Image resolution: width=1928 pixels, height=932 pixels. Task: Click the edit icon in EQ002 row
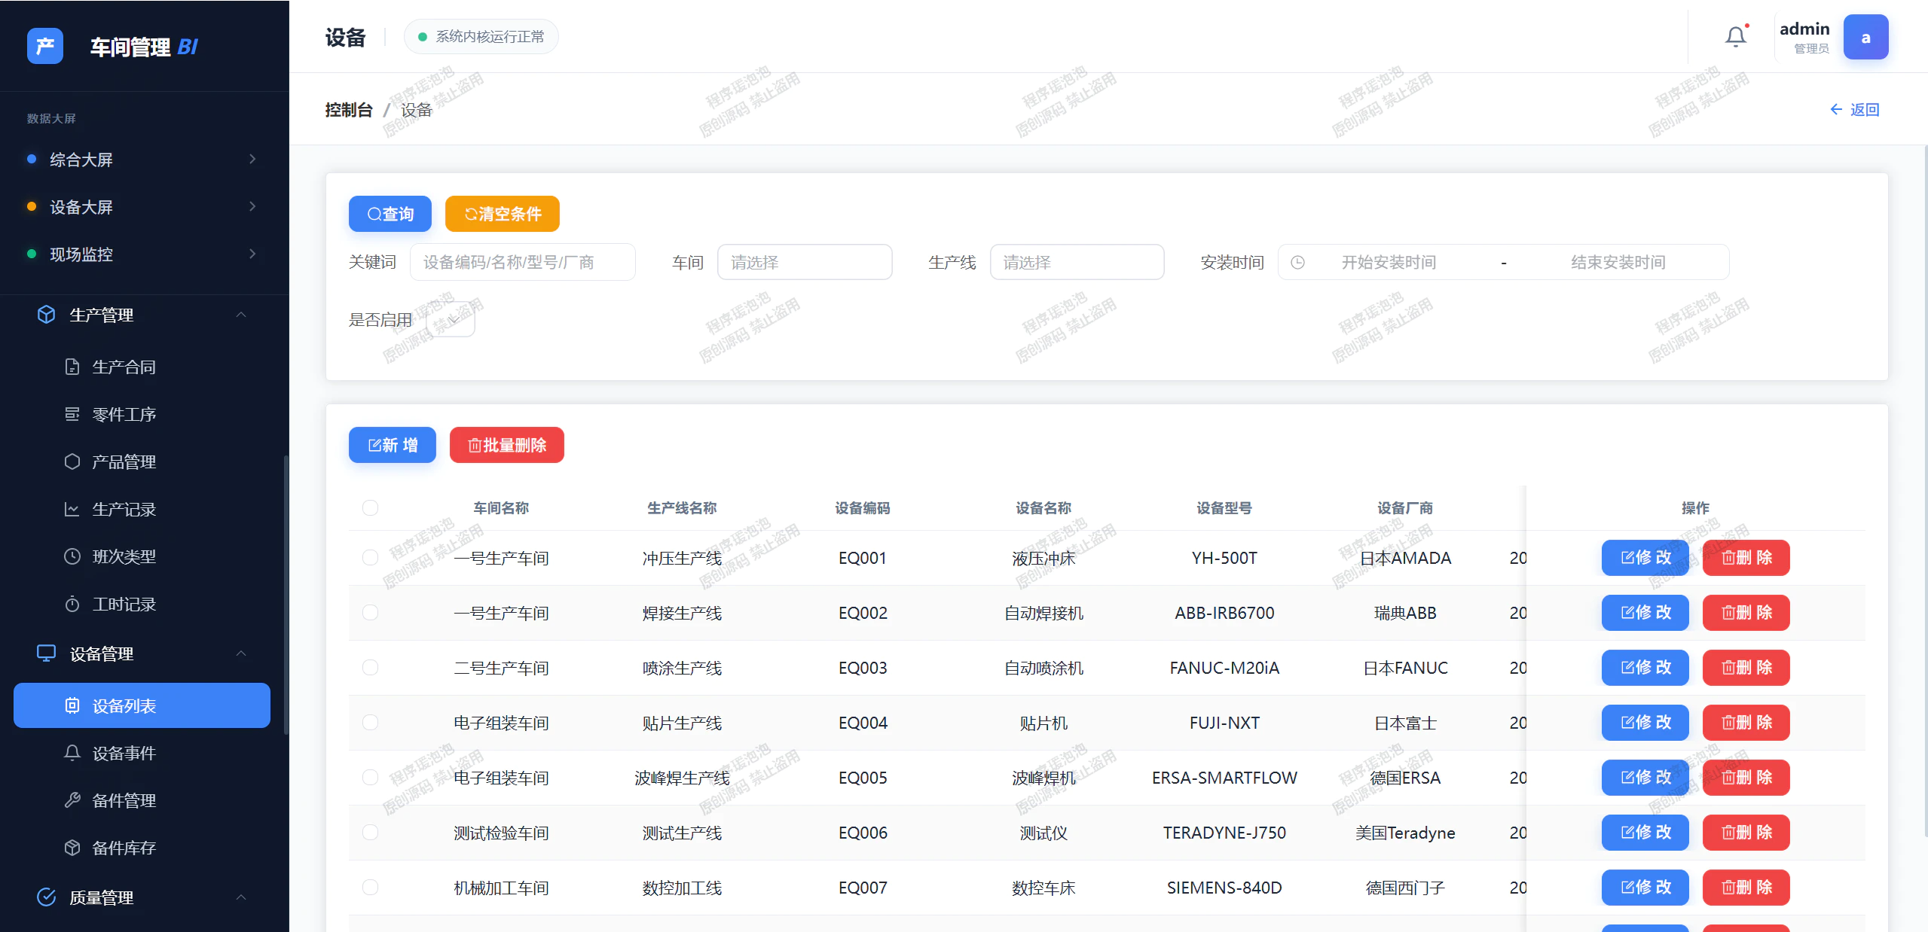point(1627,613)
